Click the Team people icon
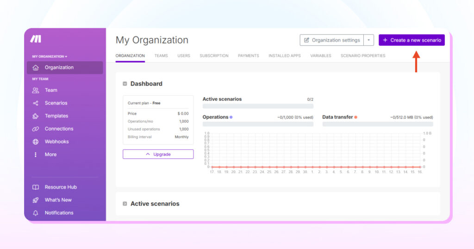The height and width of the screenshot is (249, 474). click(x=36, y=90)
